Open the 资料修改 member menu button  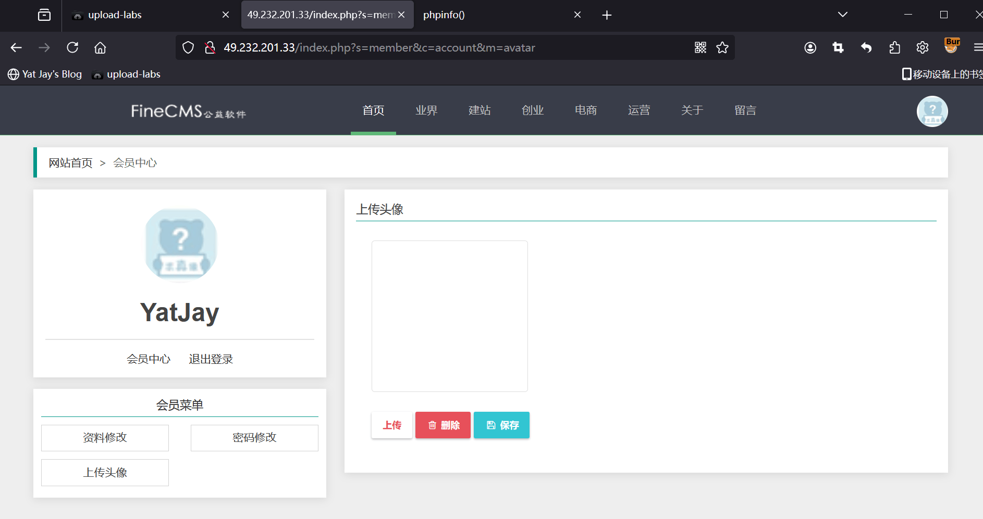click(105, 438)
